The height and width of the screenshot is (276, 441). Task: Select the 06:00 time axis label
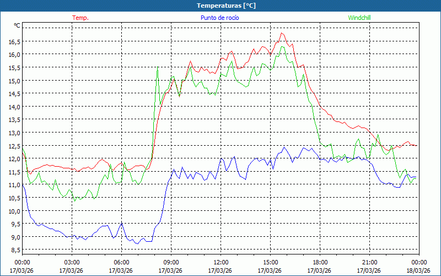click(122, 262)
